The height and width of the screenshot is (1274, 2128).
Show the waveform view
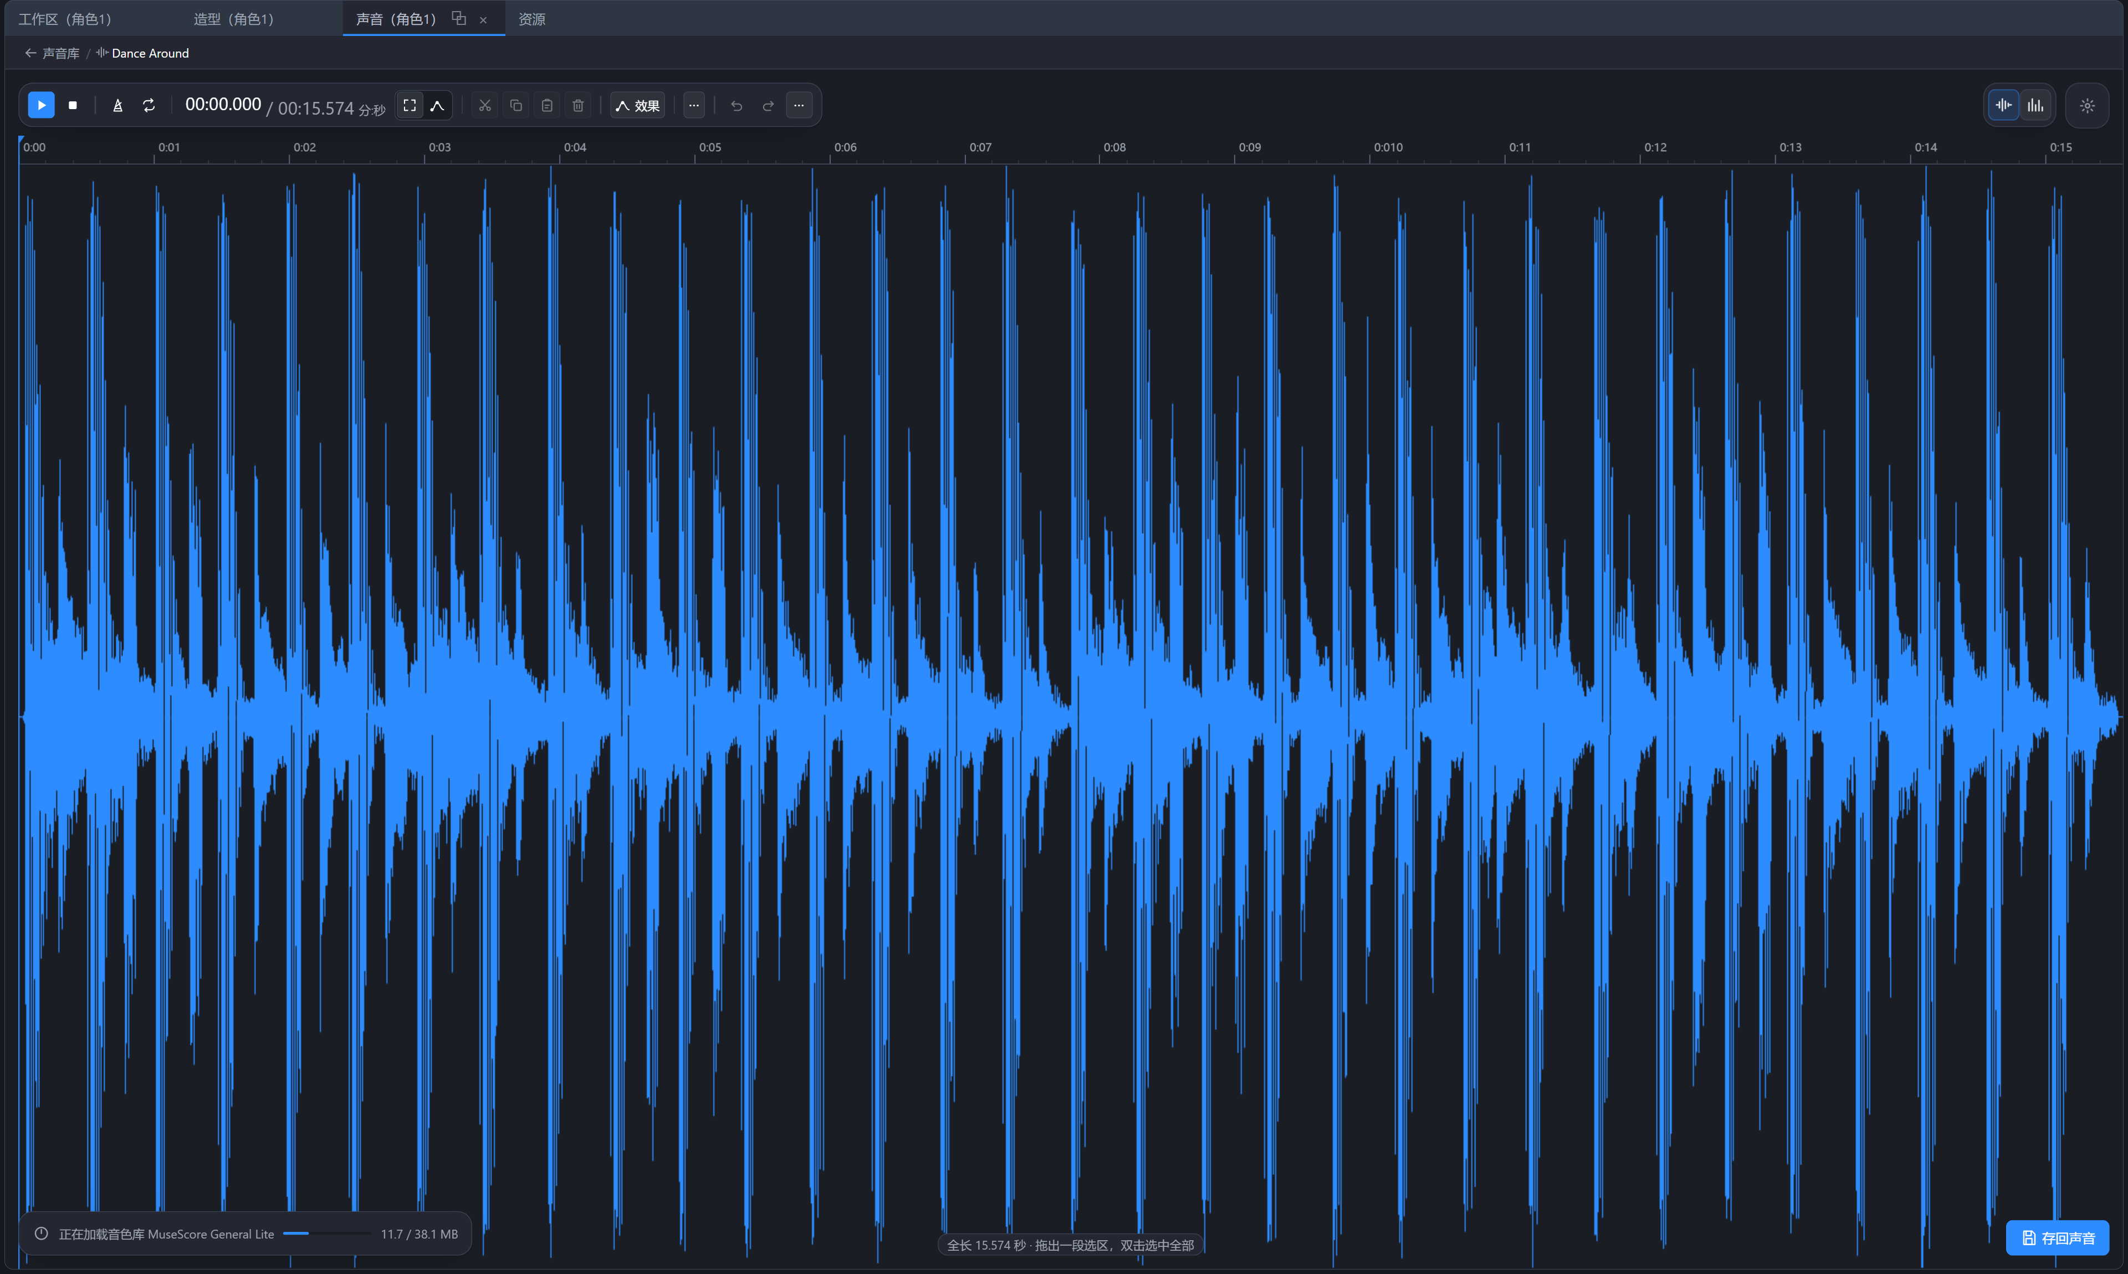coord(2003,106)
